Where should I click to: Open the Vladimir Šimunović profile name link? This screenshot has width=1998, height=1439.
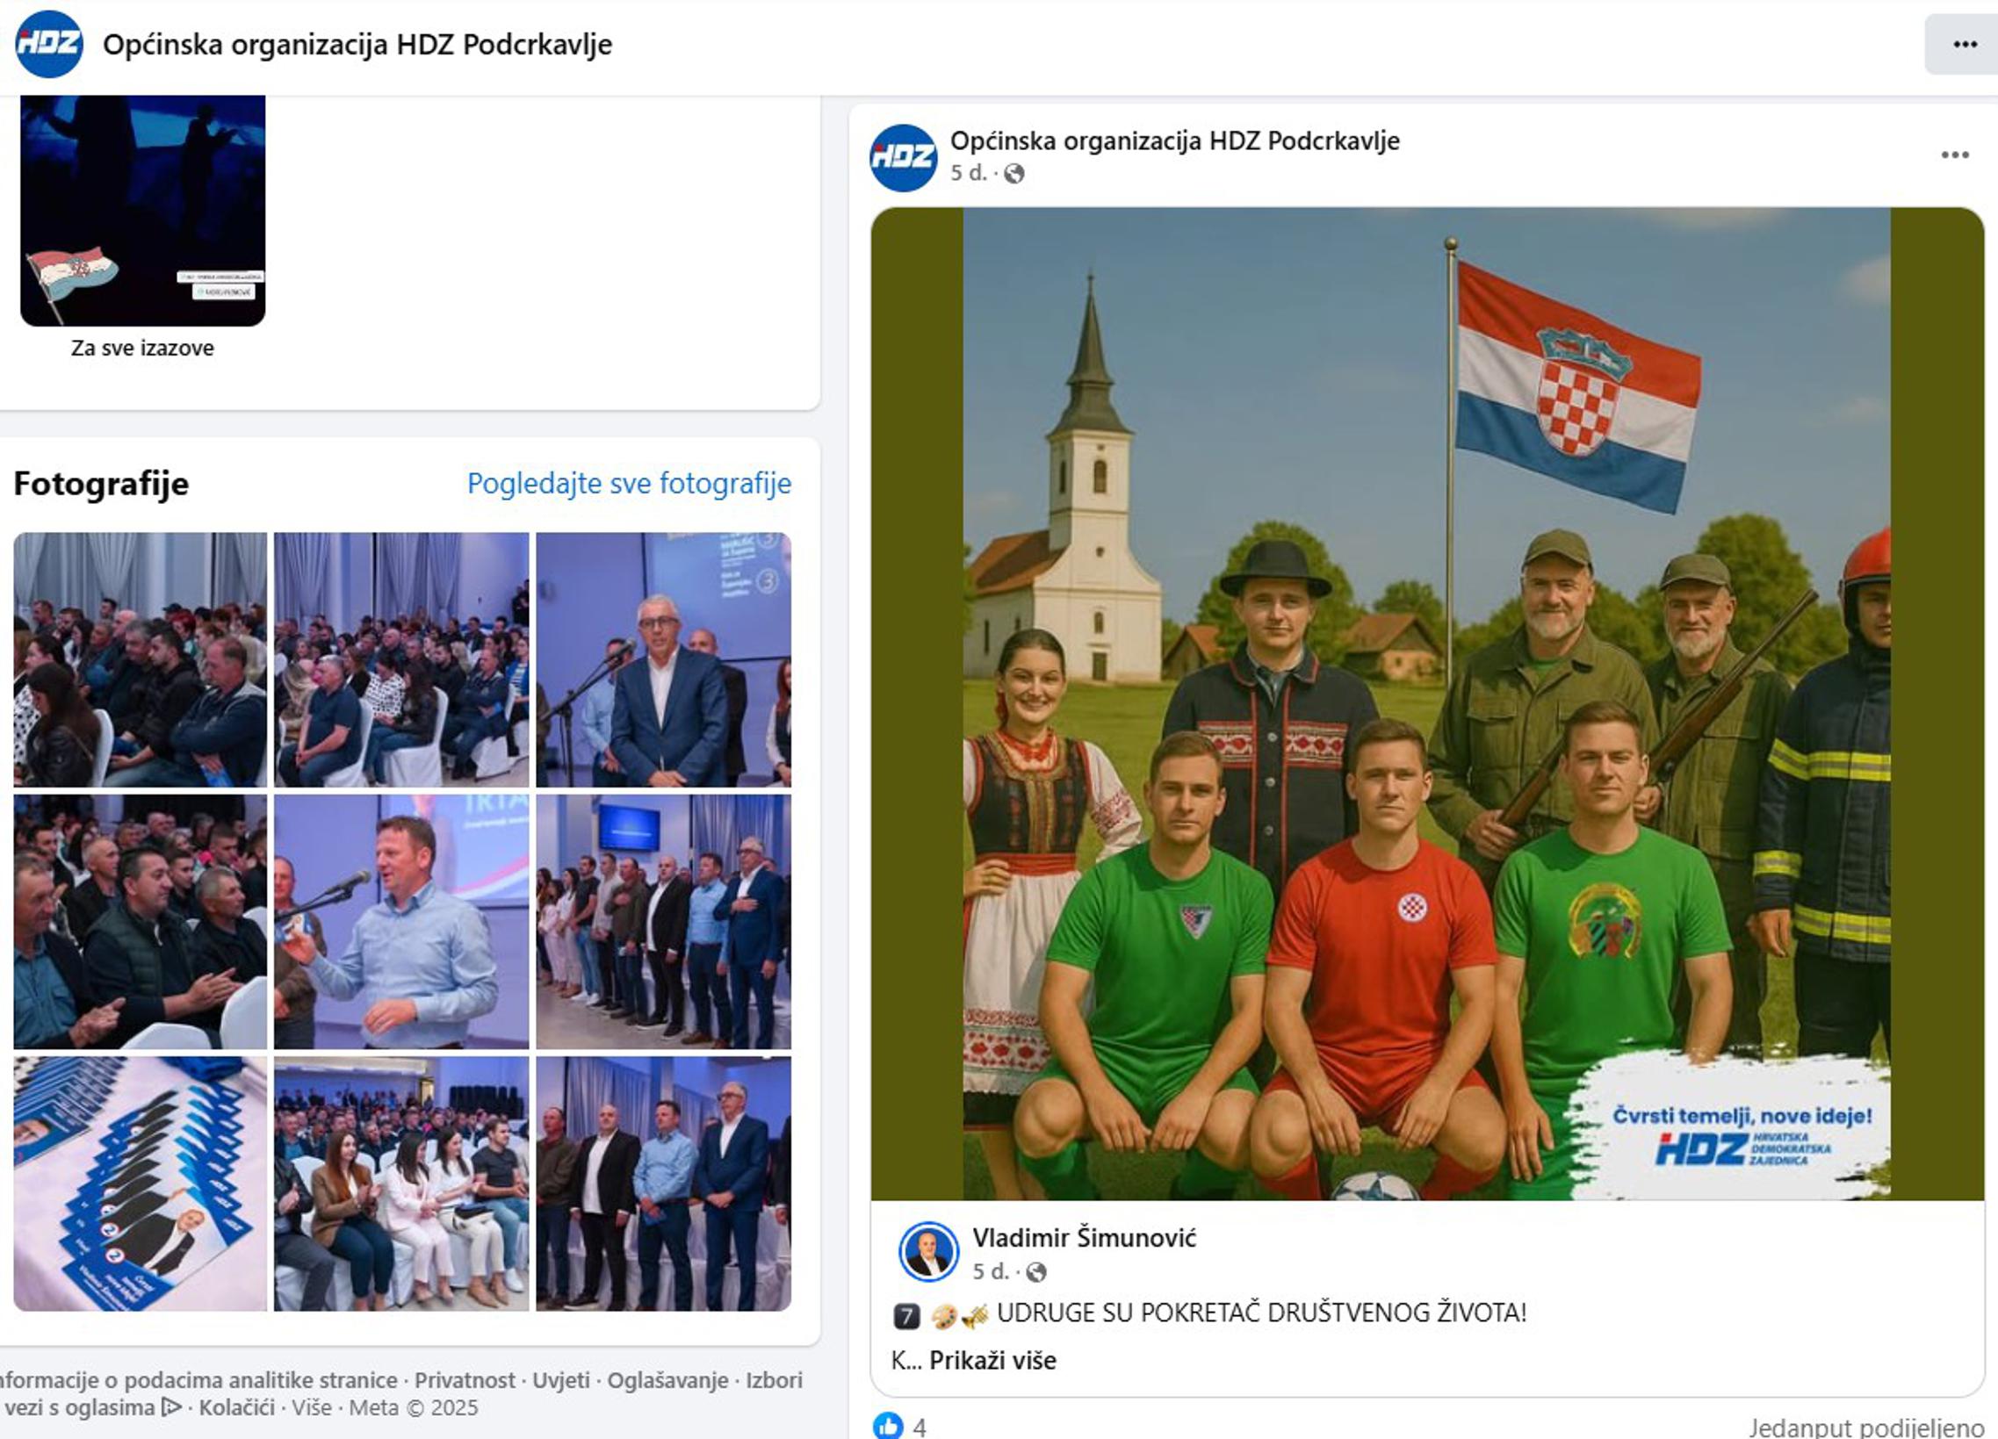(x=1085, y=1238)
